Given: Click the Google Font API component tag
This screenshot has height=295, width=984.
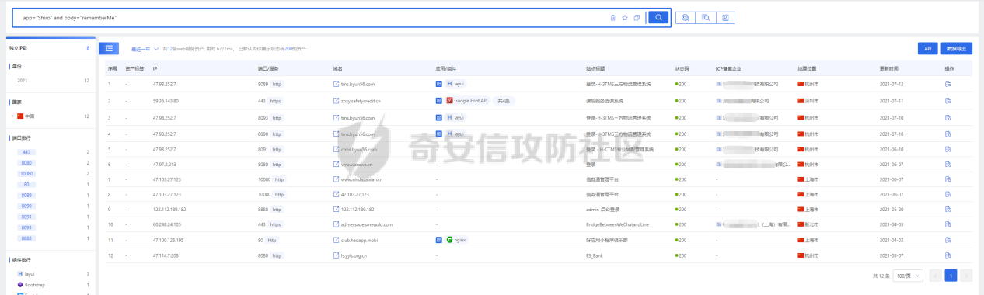Looking at the screenshot, I should [468, 100].
